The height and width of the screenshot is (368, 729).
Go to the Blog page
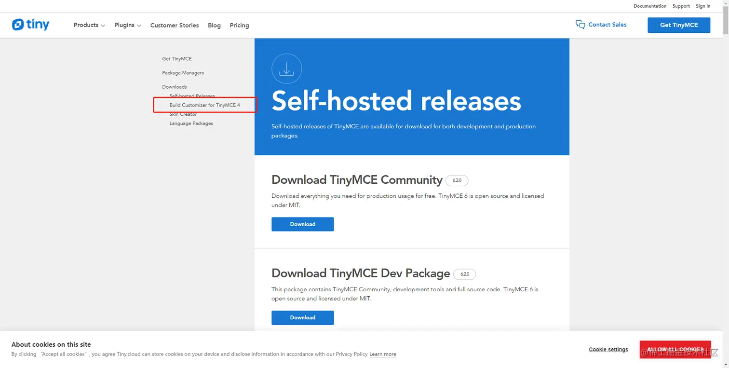tap(214, 25)
